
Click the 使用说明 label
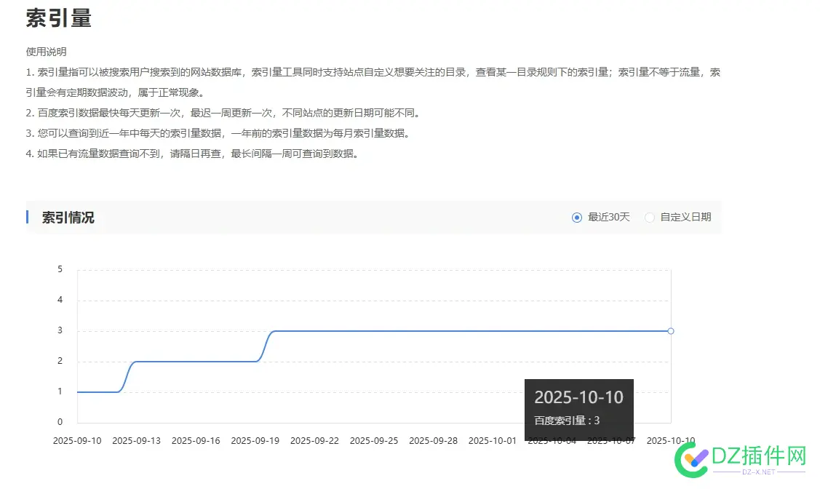(x=46, y=52)
